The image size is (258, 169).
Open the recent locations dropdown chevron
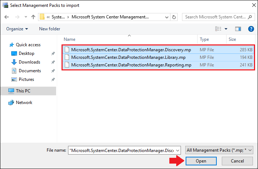coord(26,17)
